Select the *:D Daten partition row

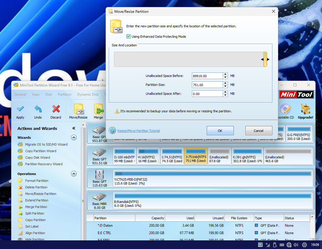[x=198, y=226]
